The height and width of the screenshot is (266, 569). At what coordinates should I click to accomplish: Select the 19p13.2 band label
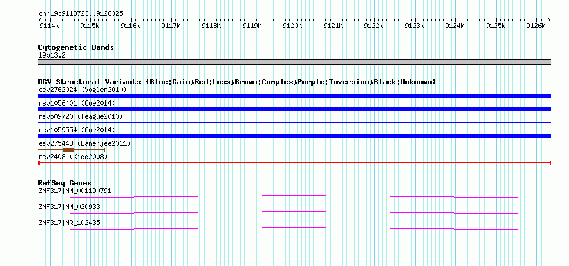52,56
